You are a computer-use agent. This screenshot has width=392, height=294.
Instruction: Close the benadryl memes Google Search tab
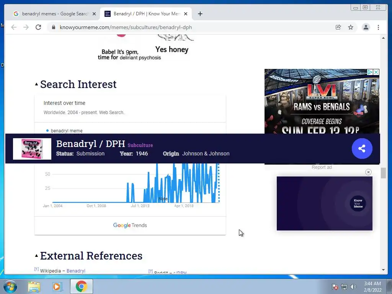pos(94,14)
